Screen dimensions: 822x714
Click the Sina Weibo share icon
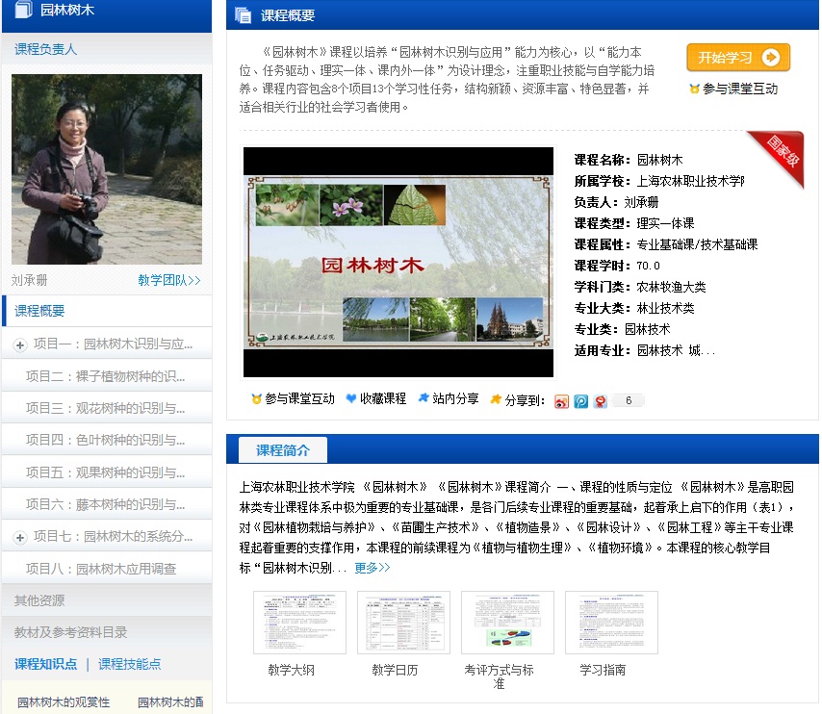pyautogui.click(x=562, y=401)
